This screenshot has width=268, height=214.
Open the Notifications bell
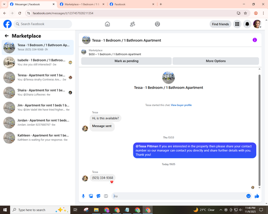coord(247,24)
